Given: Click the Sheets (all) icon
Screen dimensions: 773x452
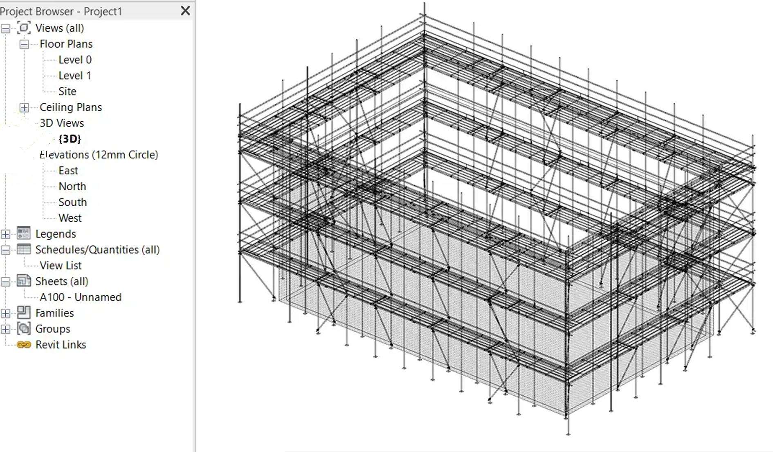Looking at the screenshot, I should pos(24,281).
